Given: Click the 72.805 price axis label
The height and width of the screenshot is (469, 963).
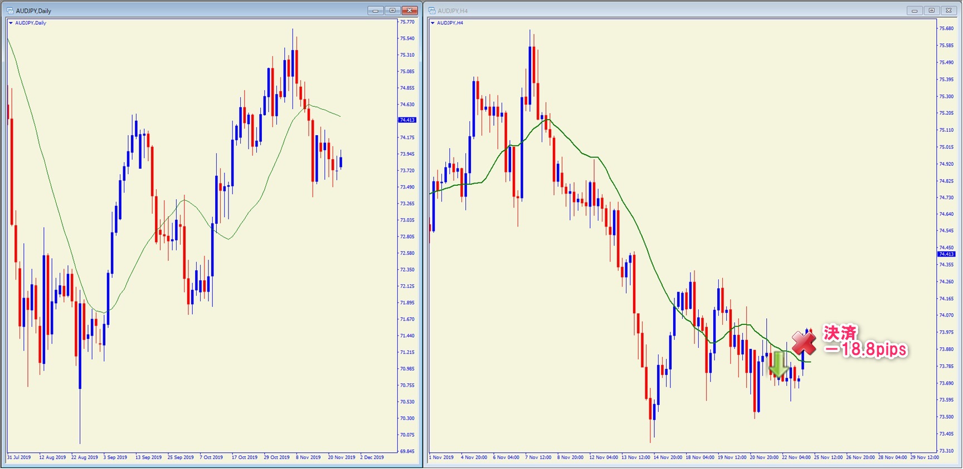Looking at the screenshot, I should [407, 237].
